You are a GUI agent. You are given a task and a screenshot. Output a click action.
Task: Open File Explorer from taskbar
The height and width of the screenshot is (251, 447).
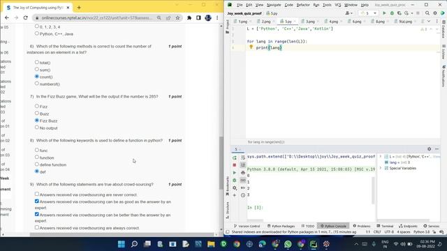tap(211, 244)
